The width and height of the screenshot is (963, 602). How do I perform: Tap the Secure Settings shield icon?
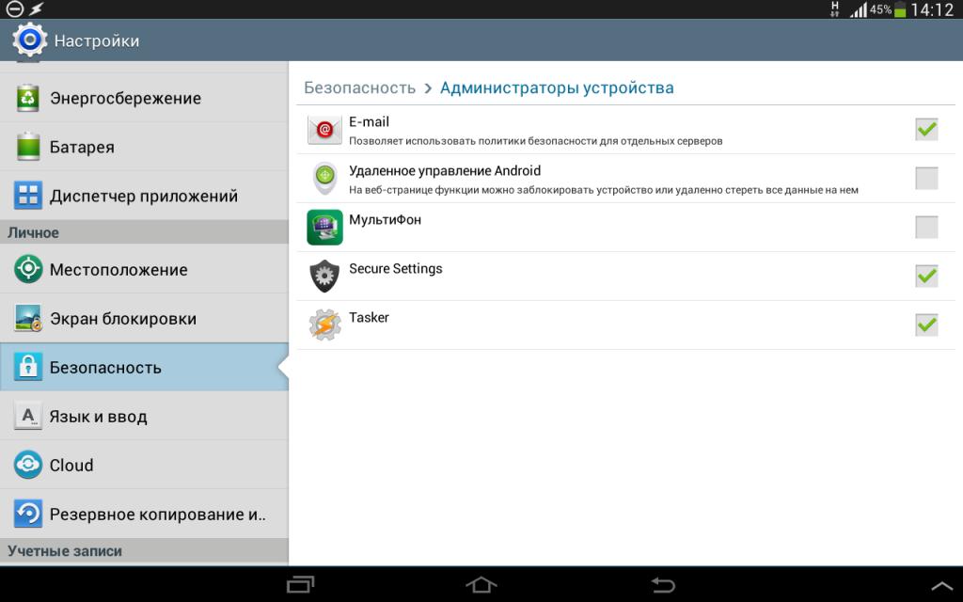pos(324,276)
